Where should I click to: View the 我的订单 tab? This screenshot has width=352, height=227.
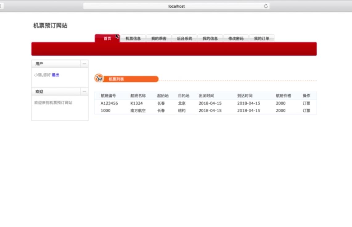261,38
